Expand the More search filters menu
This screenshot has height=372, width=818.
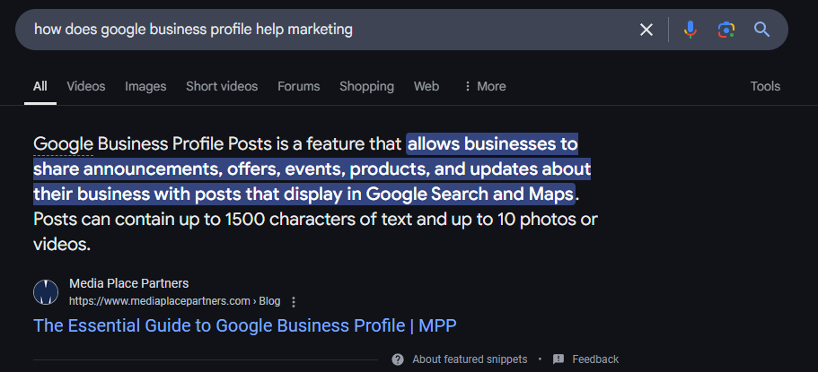[x=485, y=86]
